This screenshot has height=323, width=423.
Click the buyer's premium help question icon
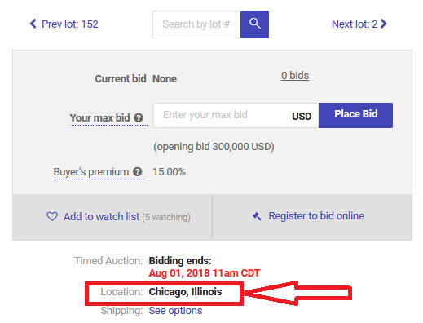point(138,172)
